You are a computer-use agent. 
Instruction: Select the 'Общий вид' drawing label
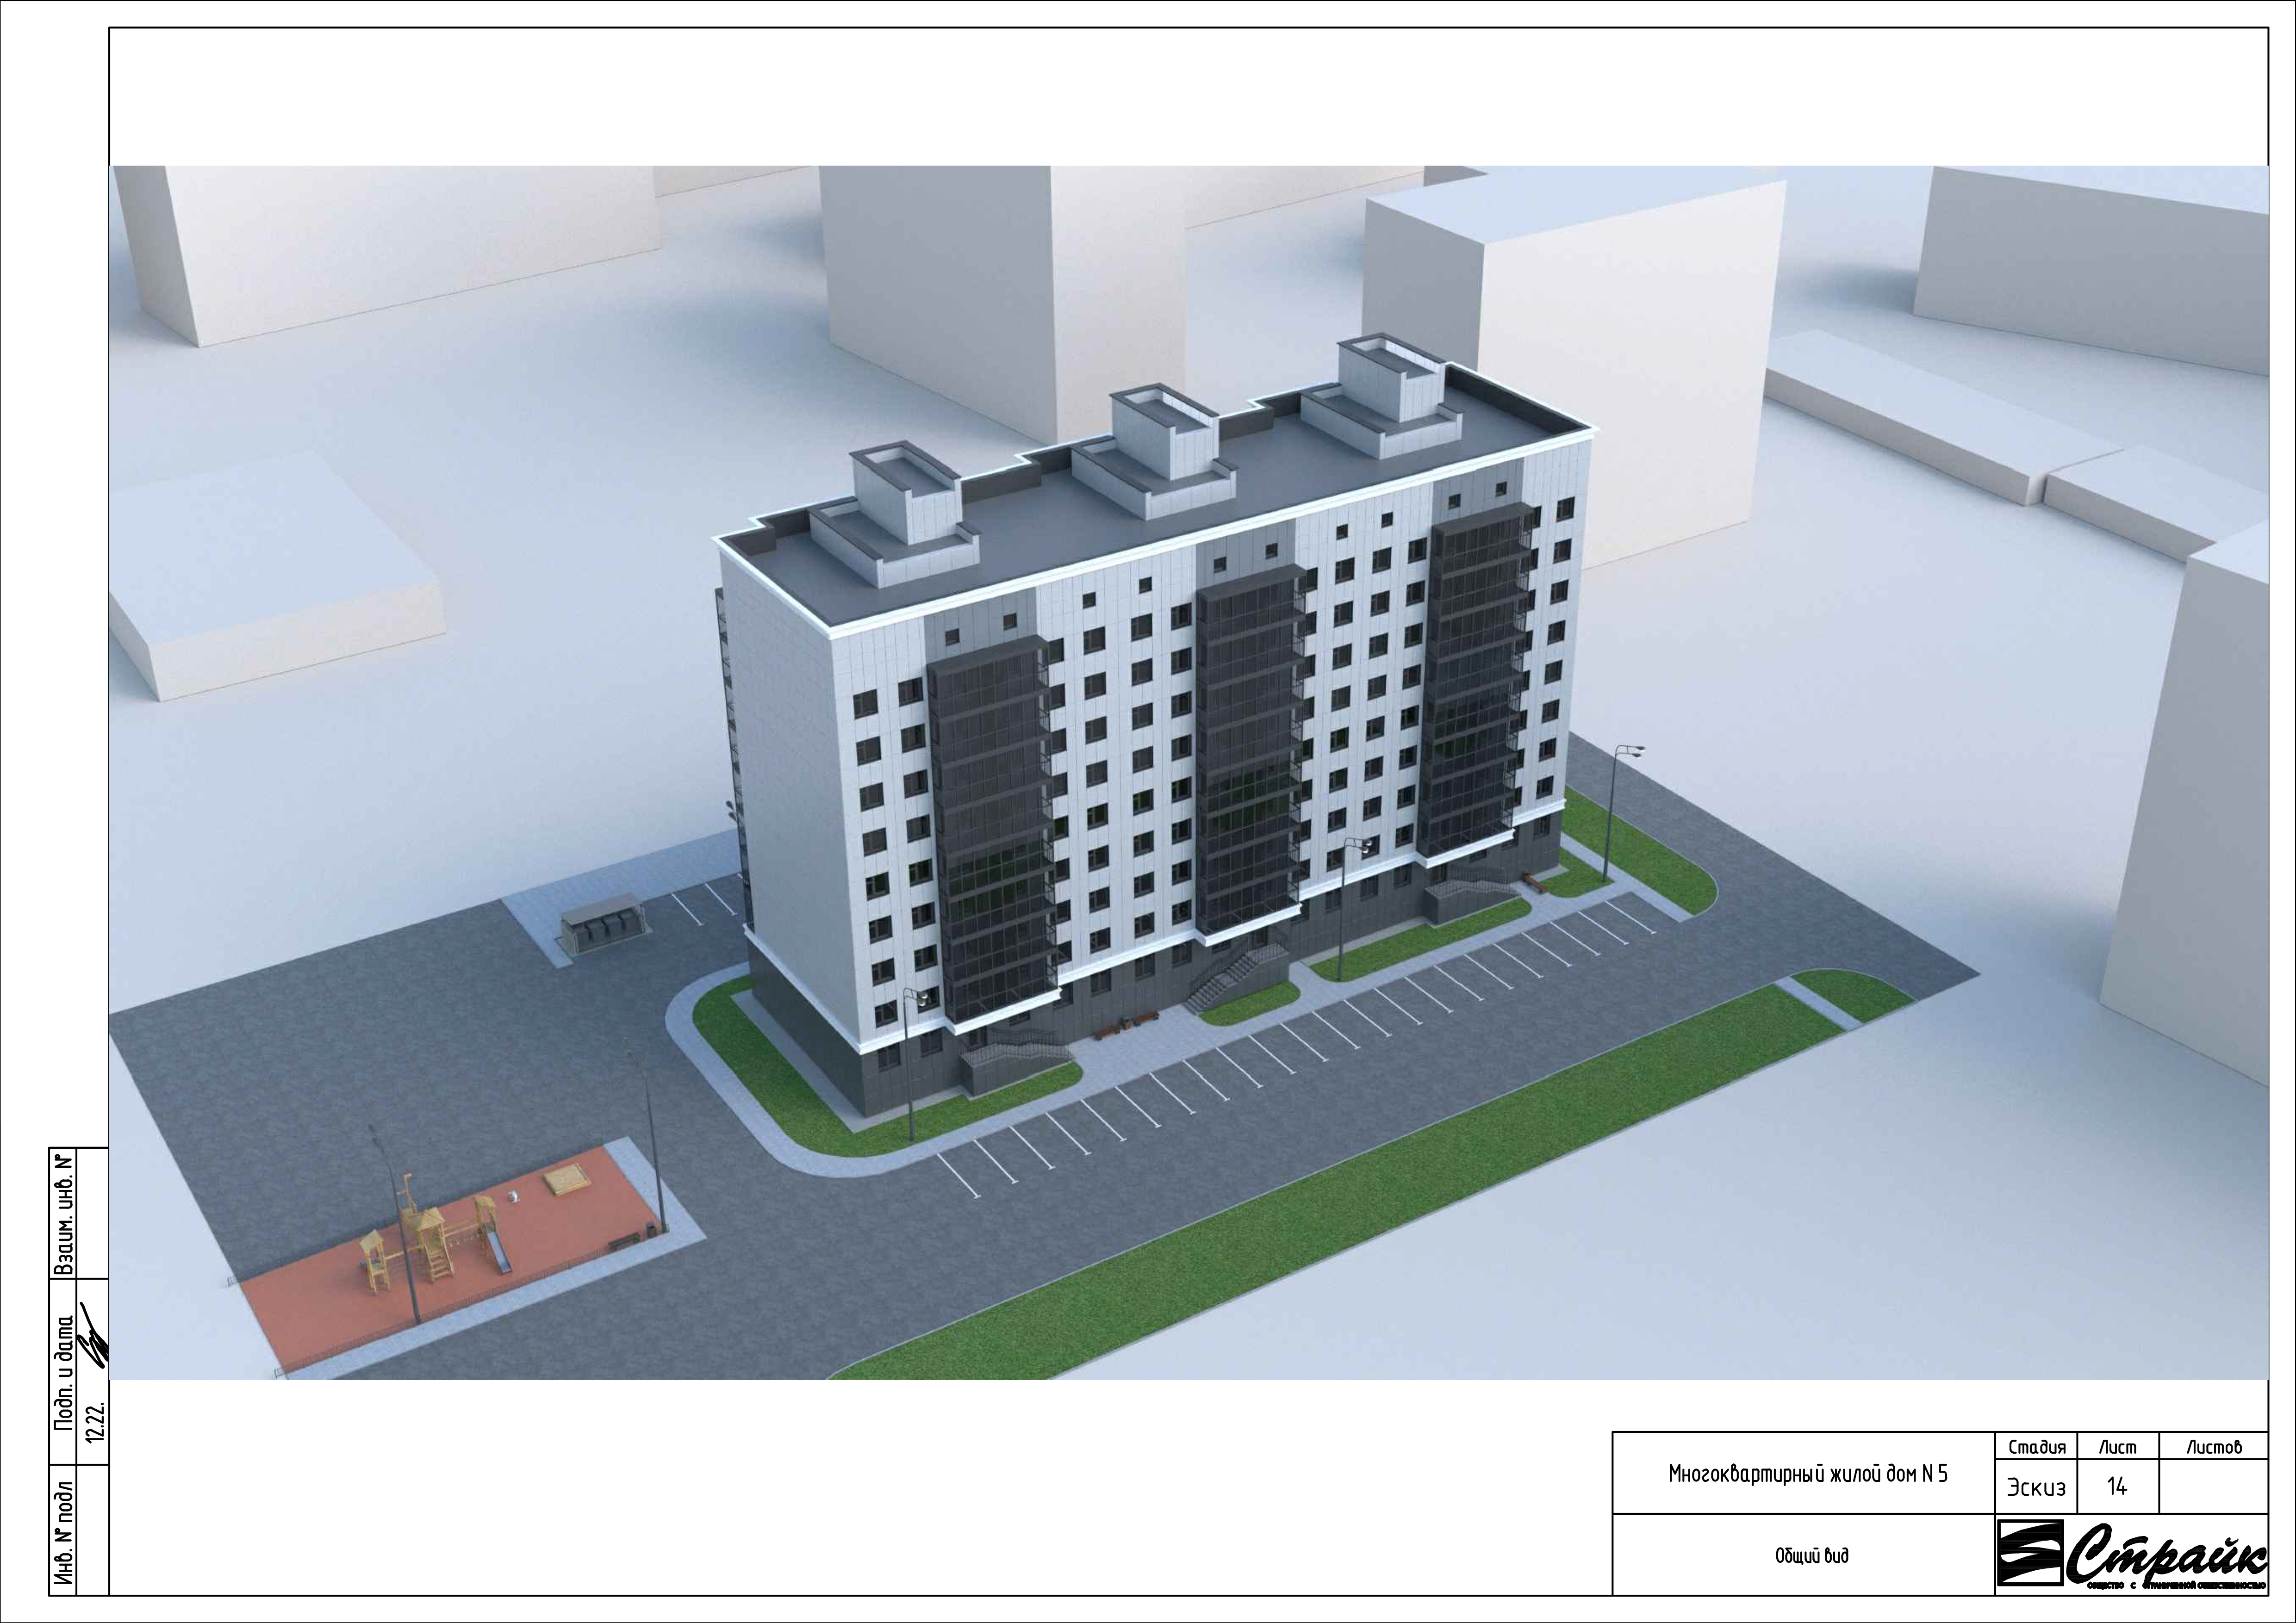click(x=1811, y=1555)
